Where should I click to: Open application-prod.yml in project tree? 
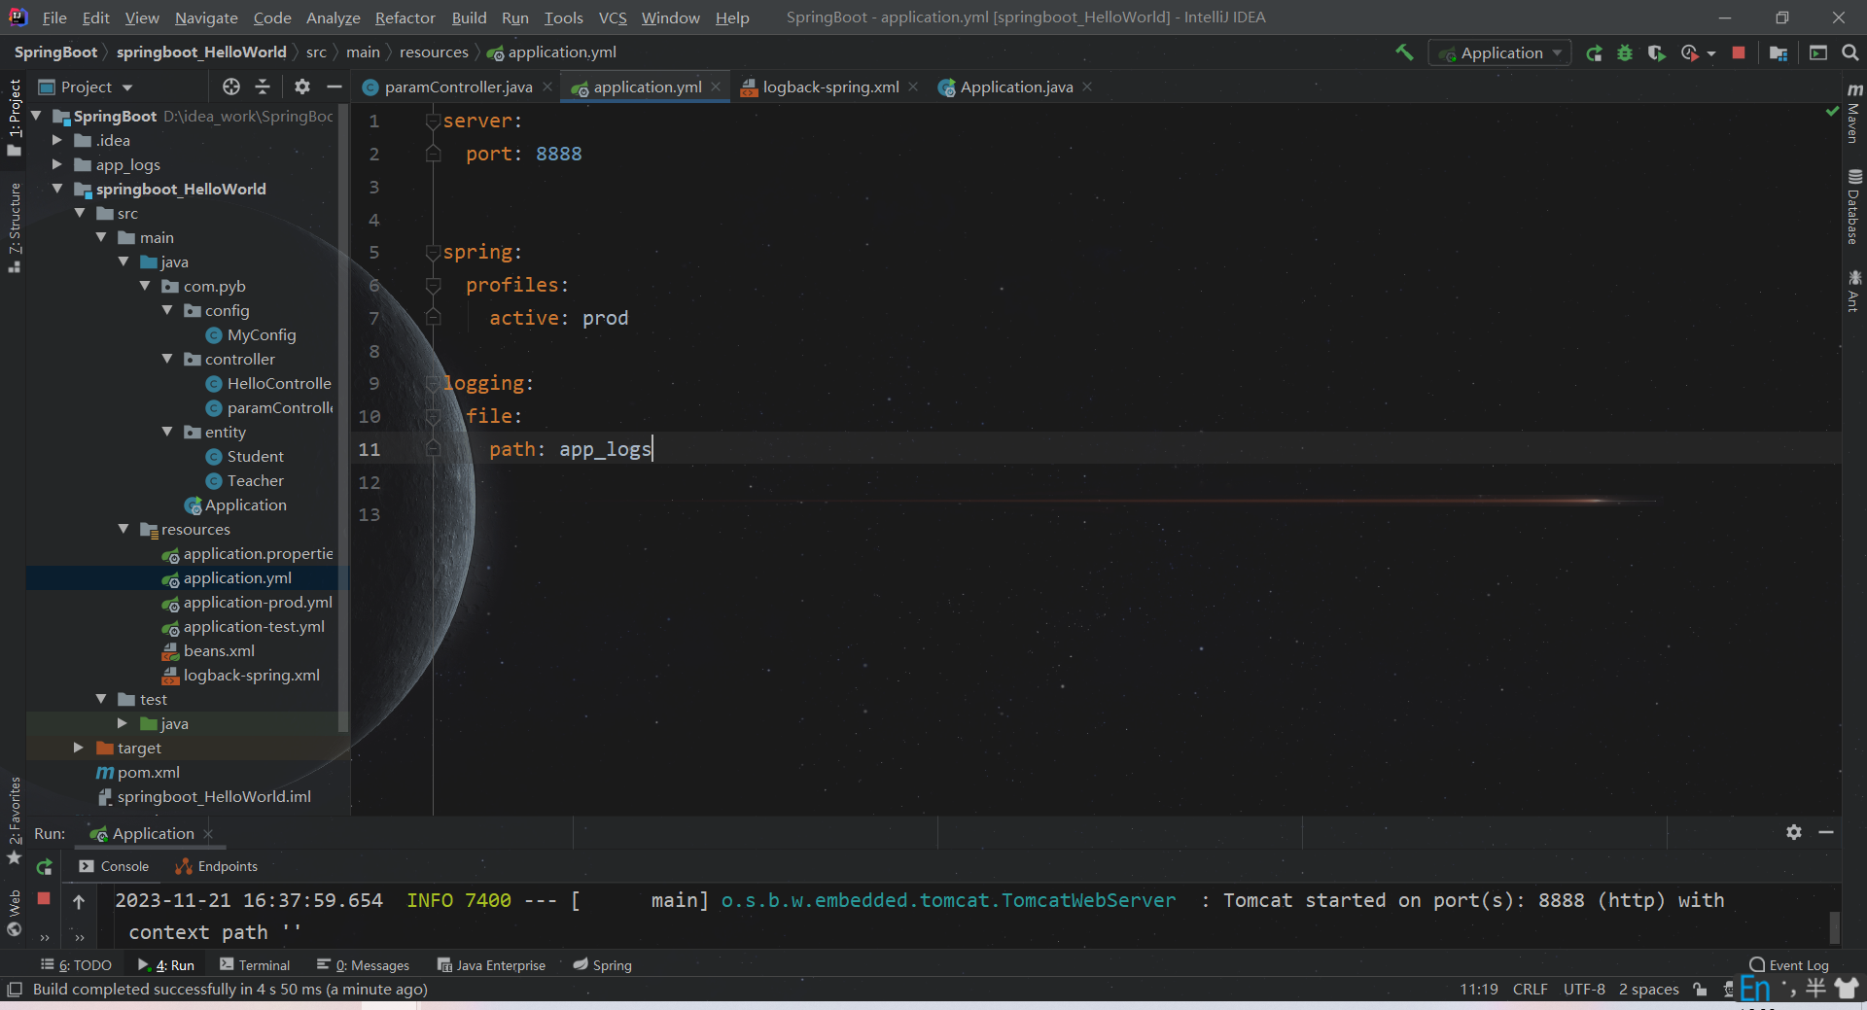[x=257, y=603]
